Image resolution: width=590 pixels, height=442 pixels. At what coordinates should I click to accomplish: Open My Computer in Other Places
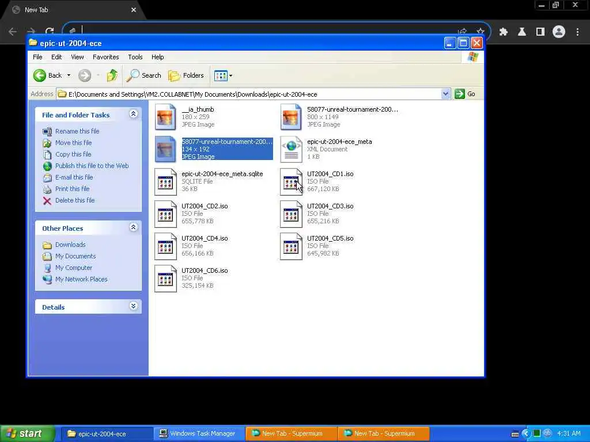[73, 268]
